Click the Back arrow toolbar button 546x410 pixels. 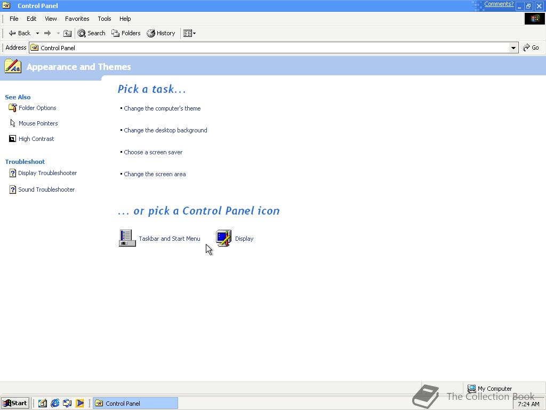(x=20, y=33)
